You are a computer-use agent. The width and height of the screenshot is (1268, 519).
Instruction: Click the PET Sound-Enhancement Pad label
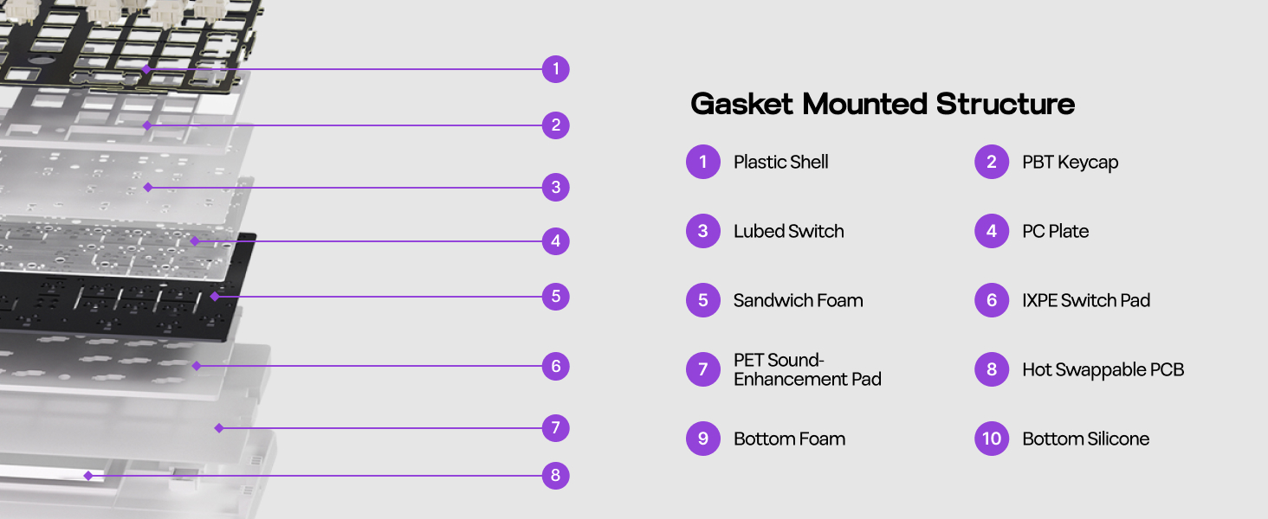coord(807,369)
